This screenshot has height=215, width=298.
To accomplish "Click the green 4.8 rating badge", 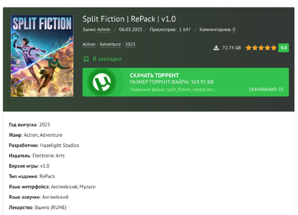I will point(283,48).
